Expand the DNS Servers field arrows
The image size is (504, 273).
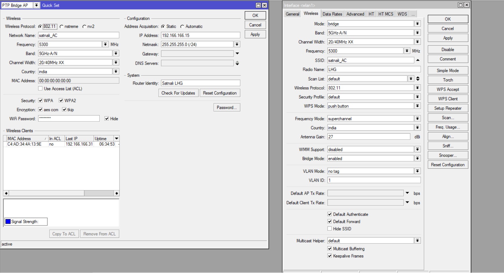(x=237, y=63)
